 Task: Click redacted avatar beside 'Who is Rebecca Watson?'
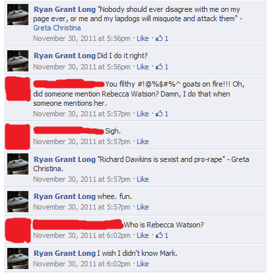[x=18, y=230]
